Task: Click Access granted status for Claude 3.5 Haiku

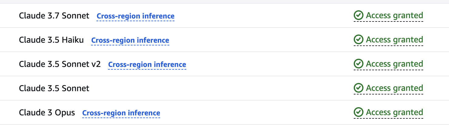Action: [394, 40]
